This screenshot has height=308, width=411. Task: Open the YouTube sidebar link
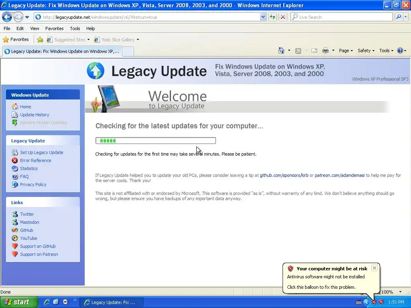[x=28, y=238]
